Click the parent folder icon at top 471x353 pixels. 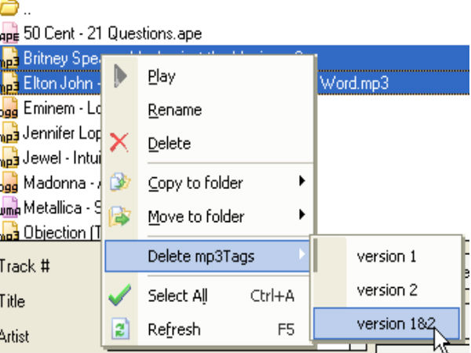(9, 9)
